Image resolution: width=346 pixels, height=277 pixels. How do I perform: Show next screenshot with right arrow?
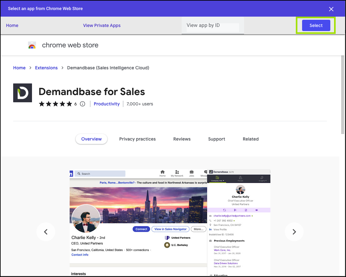(294, 232)
